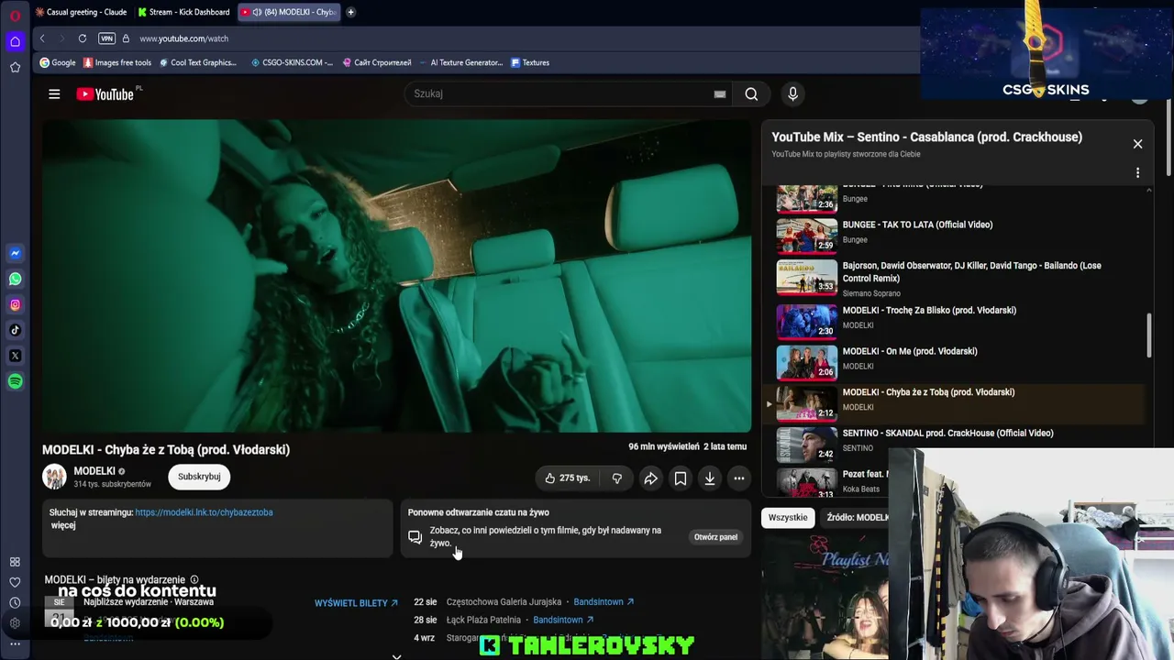Close the YouTube Mix playlist panel
The image size is (1174, 660).
(1137, 144)
